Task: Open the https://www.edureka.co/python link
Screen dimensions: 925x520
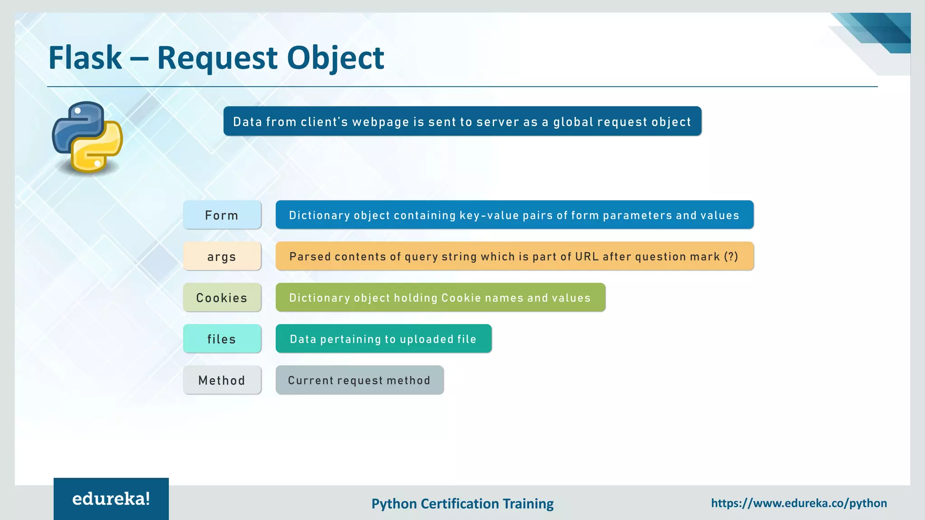Action: (x=799, y=503)
